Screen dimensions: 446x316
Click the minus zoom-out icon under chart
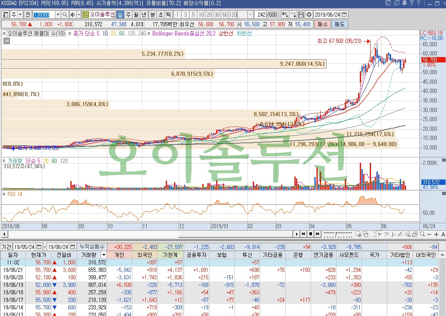(429, 234)
